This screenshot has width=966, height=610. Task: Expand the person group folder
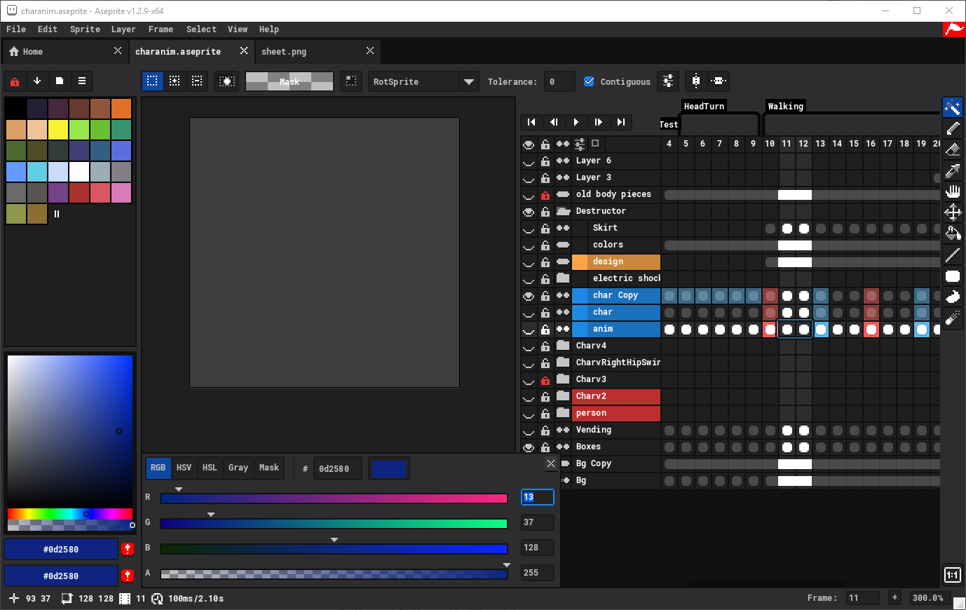563,413
